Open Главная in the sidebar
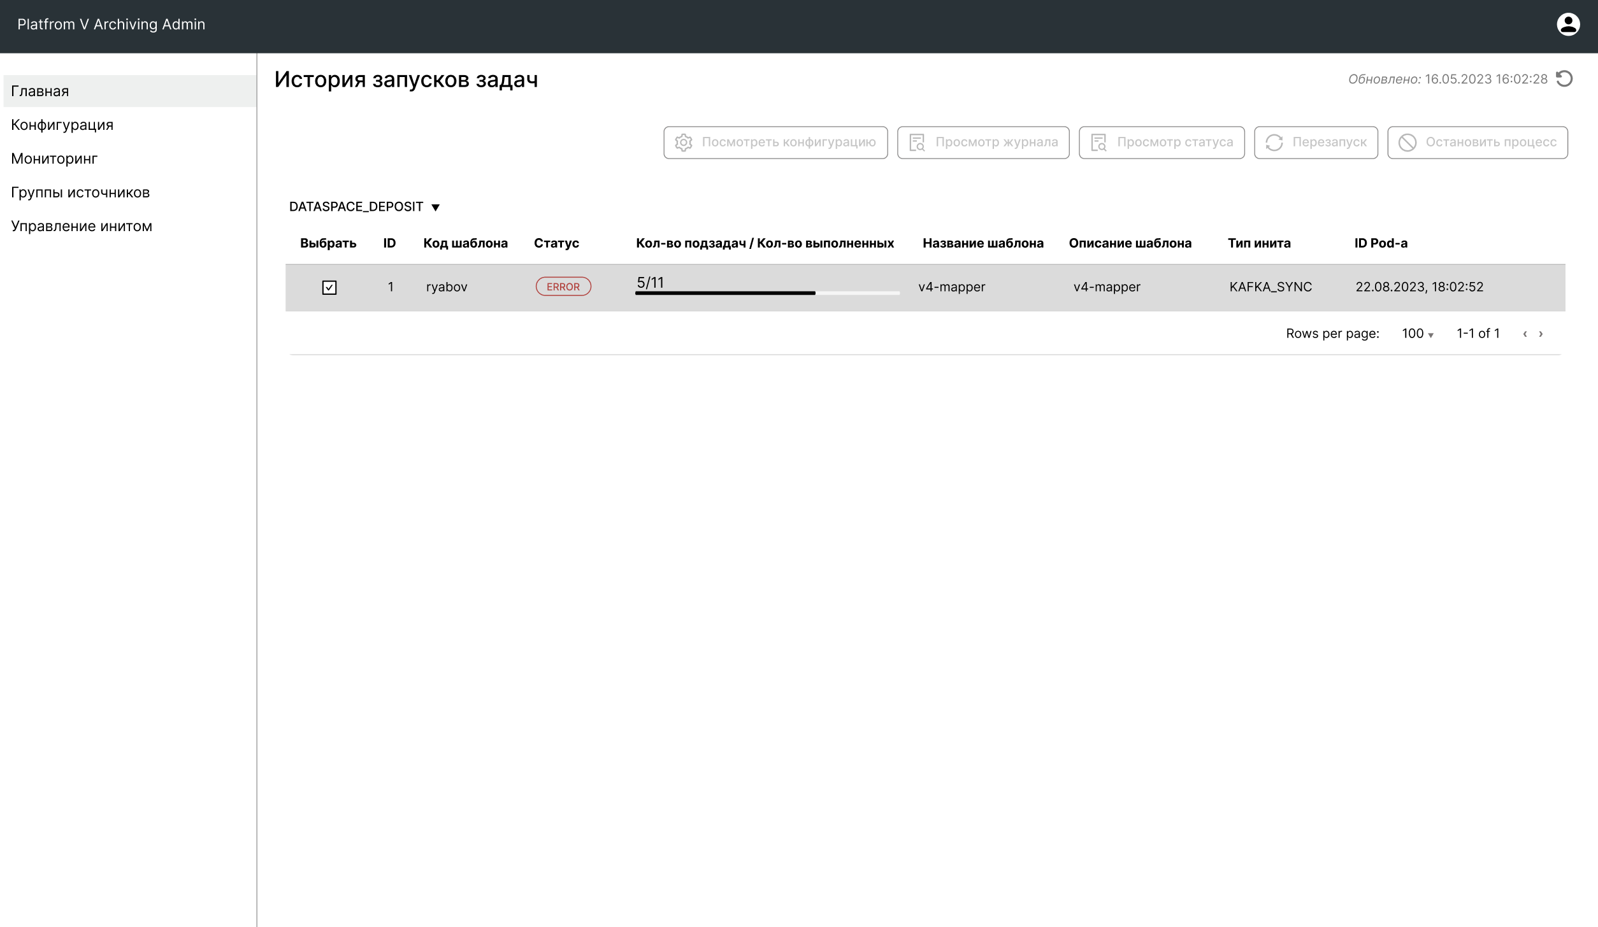1598x927 pixels. click(40, 91)
